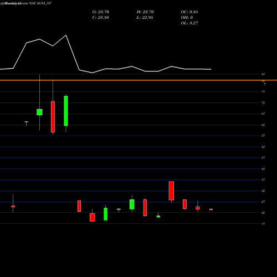Click the NSE AGNI_ST chart title
Screen dimensions: 277x277
40,3
